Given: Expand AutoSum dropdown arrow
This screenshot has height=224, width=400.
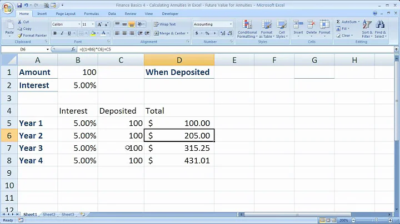Looking at the screenshot, I should pos(358,22).
